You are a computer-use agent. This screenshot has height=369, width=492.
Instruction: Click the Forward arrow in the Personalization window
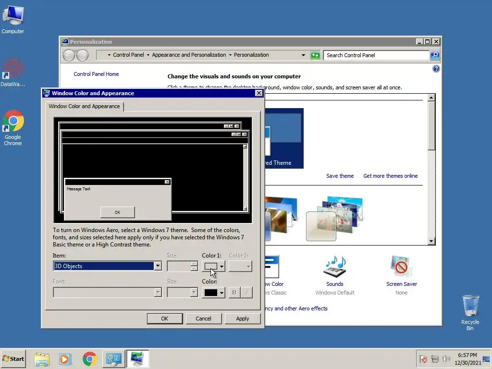(x=83, y=55)
